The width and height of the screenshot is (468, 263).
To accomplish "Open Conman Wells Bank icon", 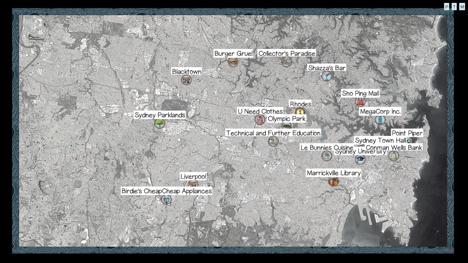I will tap(393, 156).
